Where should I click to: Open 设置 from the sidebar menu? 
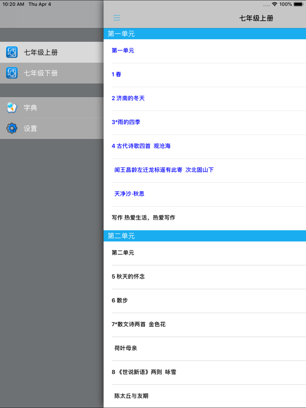pos(52,128)
